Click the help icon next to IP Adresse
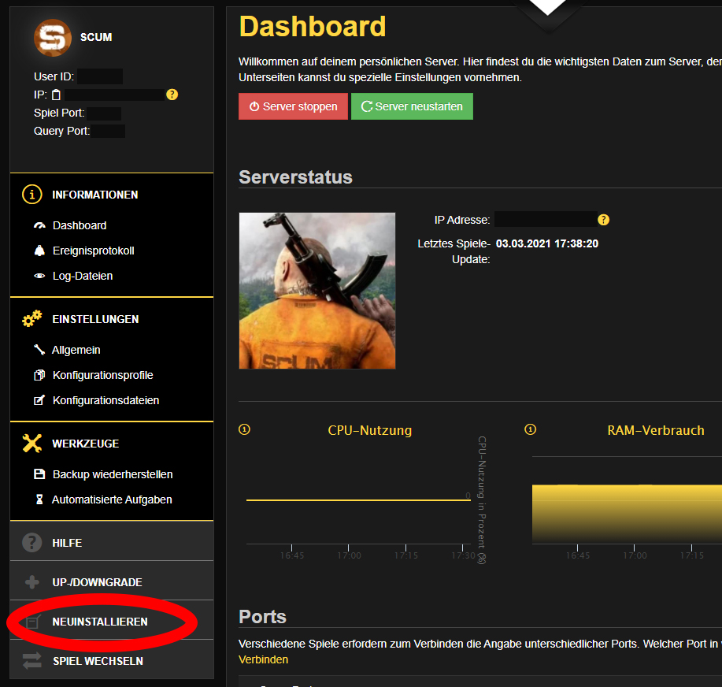This screenshot has width=722, height=687. click(604, 220)
